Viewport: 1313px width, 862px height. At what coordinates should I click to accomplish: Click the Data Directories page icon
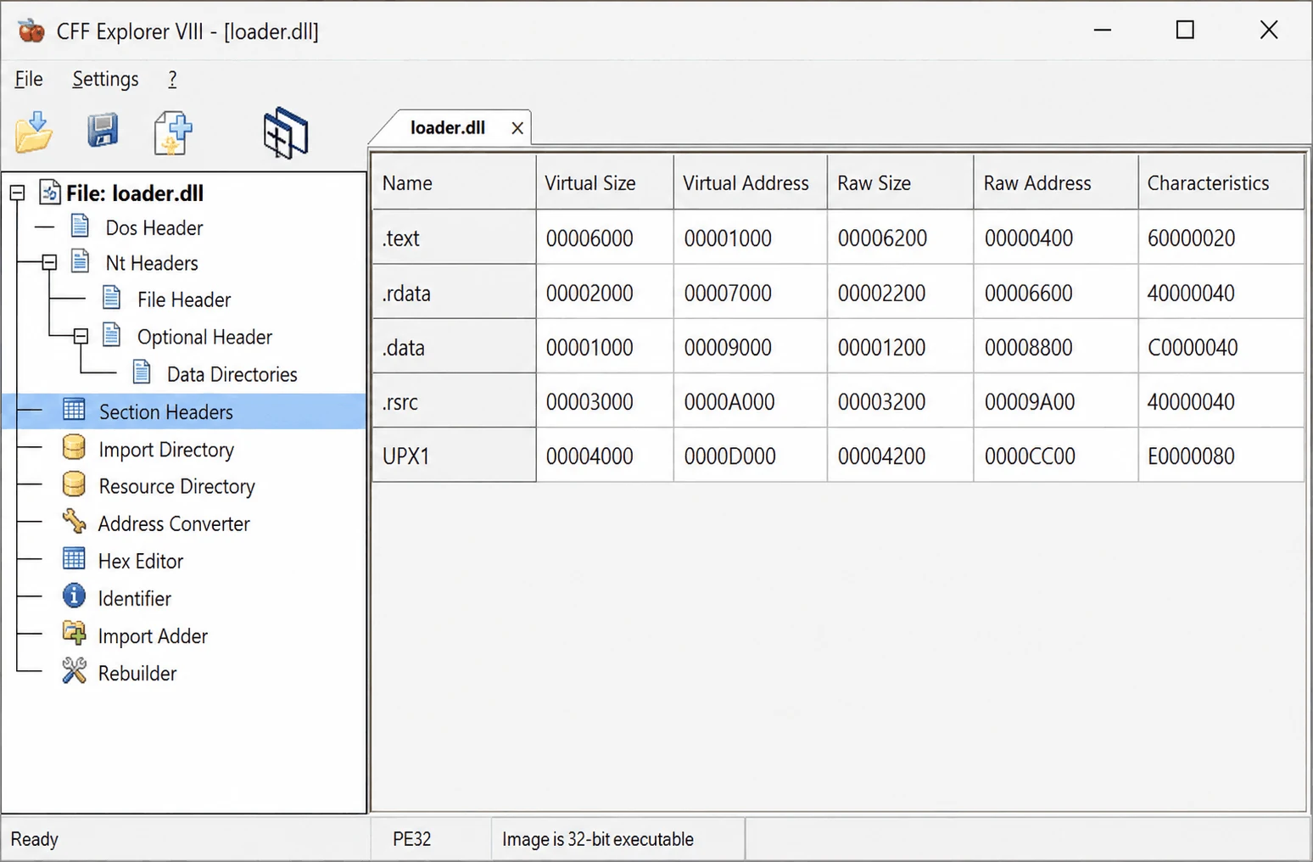pos(142,372)
